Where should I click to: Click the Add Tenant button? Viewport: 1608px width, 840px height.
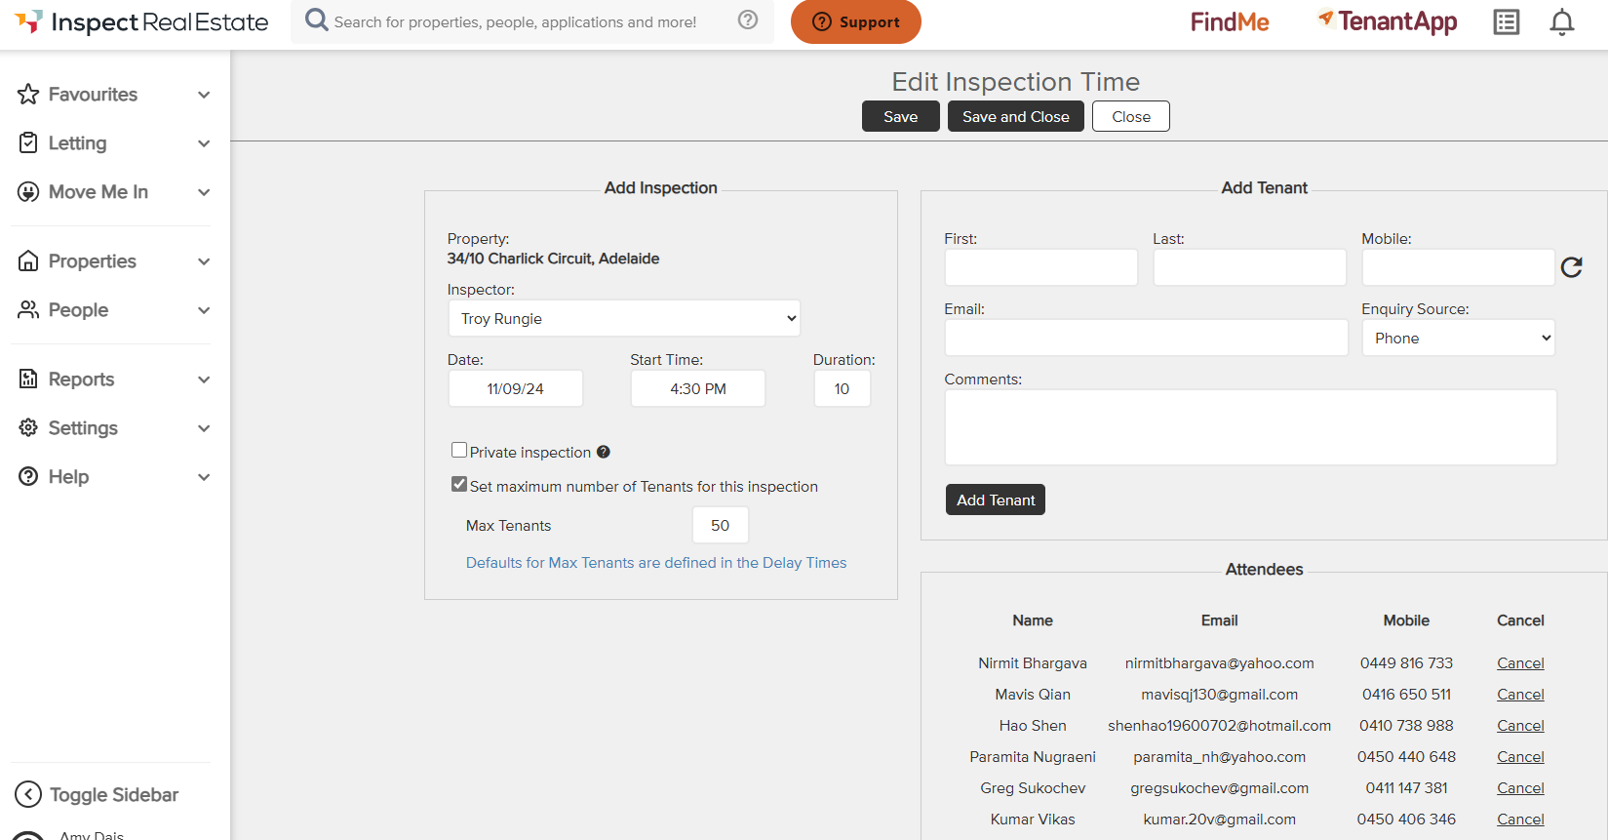click(x=995, y=500)
